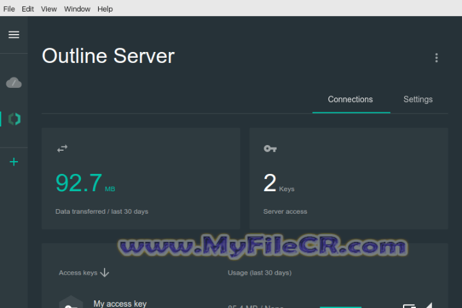Open the Edit menu
This screenshot has width=462, height=308.
pyautogui.click(x=28, y=9)
